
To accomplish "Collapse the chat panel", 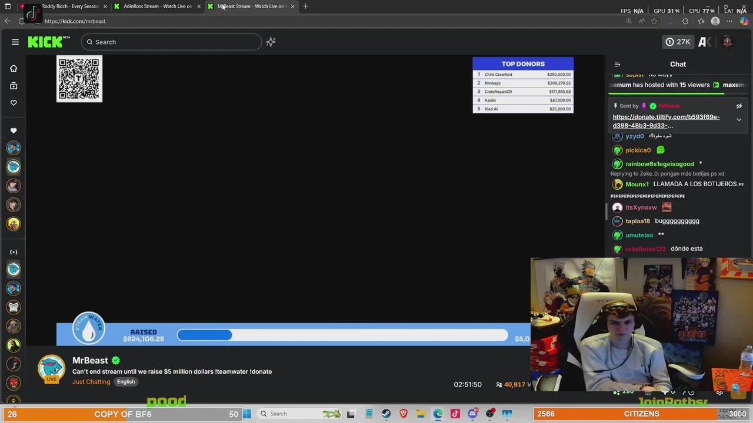I will click(617, 65).
